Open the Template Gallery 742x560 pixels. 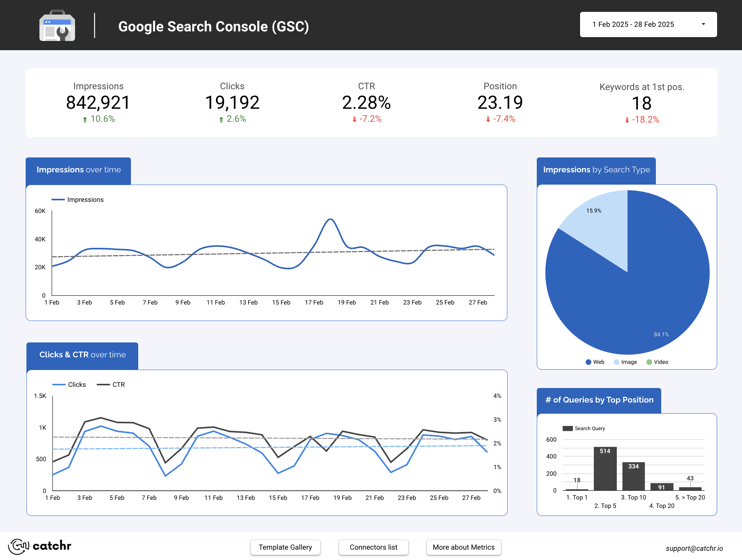[285, 547]
